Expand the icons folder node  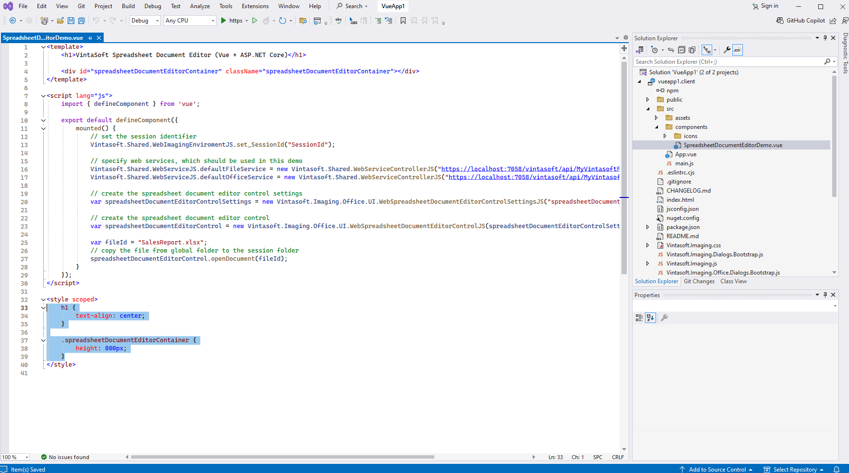tap(665, 136)
